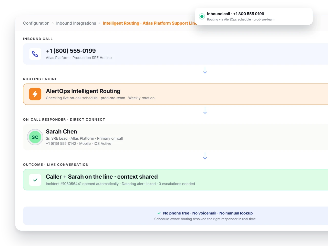Click the Caller + Sarah on the line heading
Image resolution: width=328 pixels, height=246 pixels.
pos(102,177)
